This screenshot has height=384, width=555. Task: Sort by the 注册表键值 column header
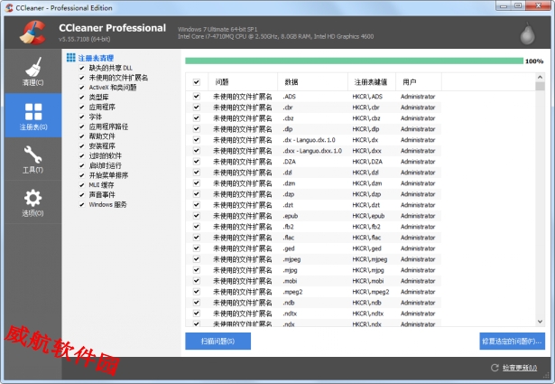(372, 82)
